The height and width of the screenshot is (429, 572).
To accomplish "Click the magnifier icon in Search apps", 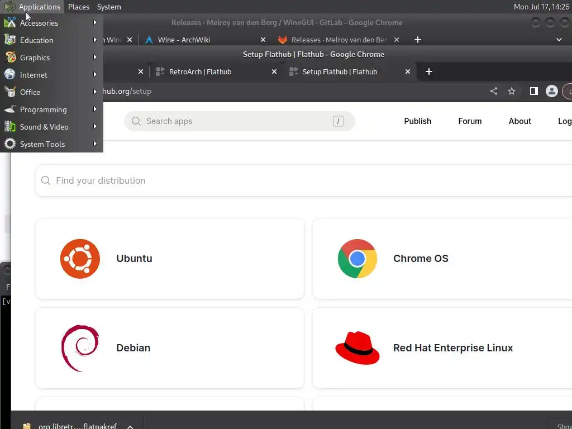I will 136,121.
